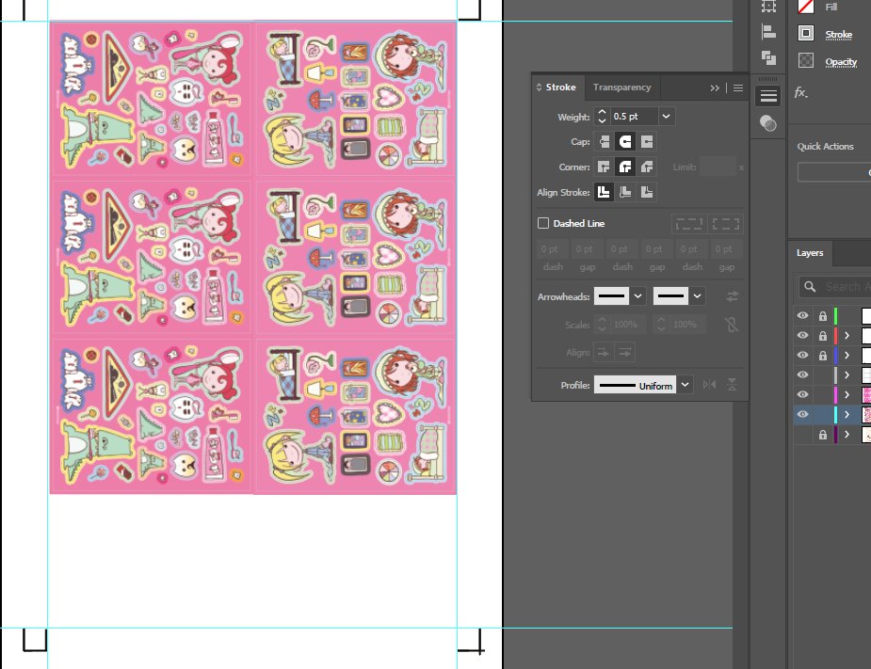Open the stroke Profile dropdown

(686, 385)
